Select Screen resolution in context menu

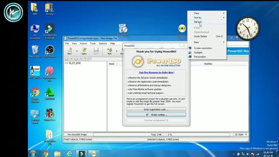(x=207, y=48)
